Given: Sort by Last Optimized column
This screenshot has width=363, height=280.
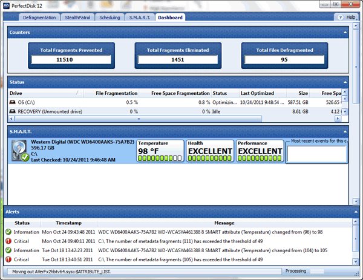Looking at the screenshot, I should pos(263,93).
